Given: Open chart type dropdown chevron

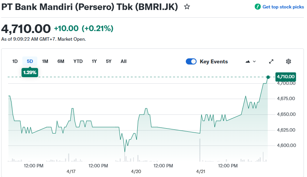Looking at the screenshot, I should click(254, 61).
